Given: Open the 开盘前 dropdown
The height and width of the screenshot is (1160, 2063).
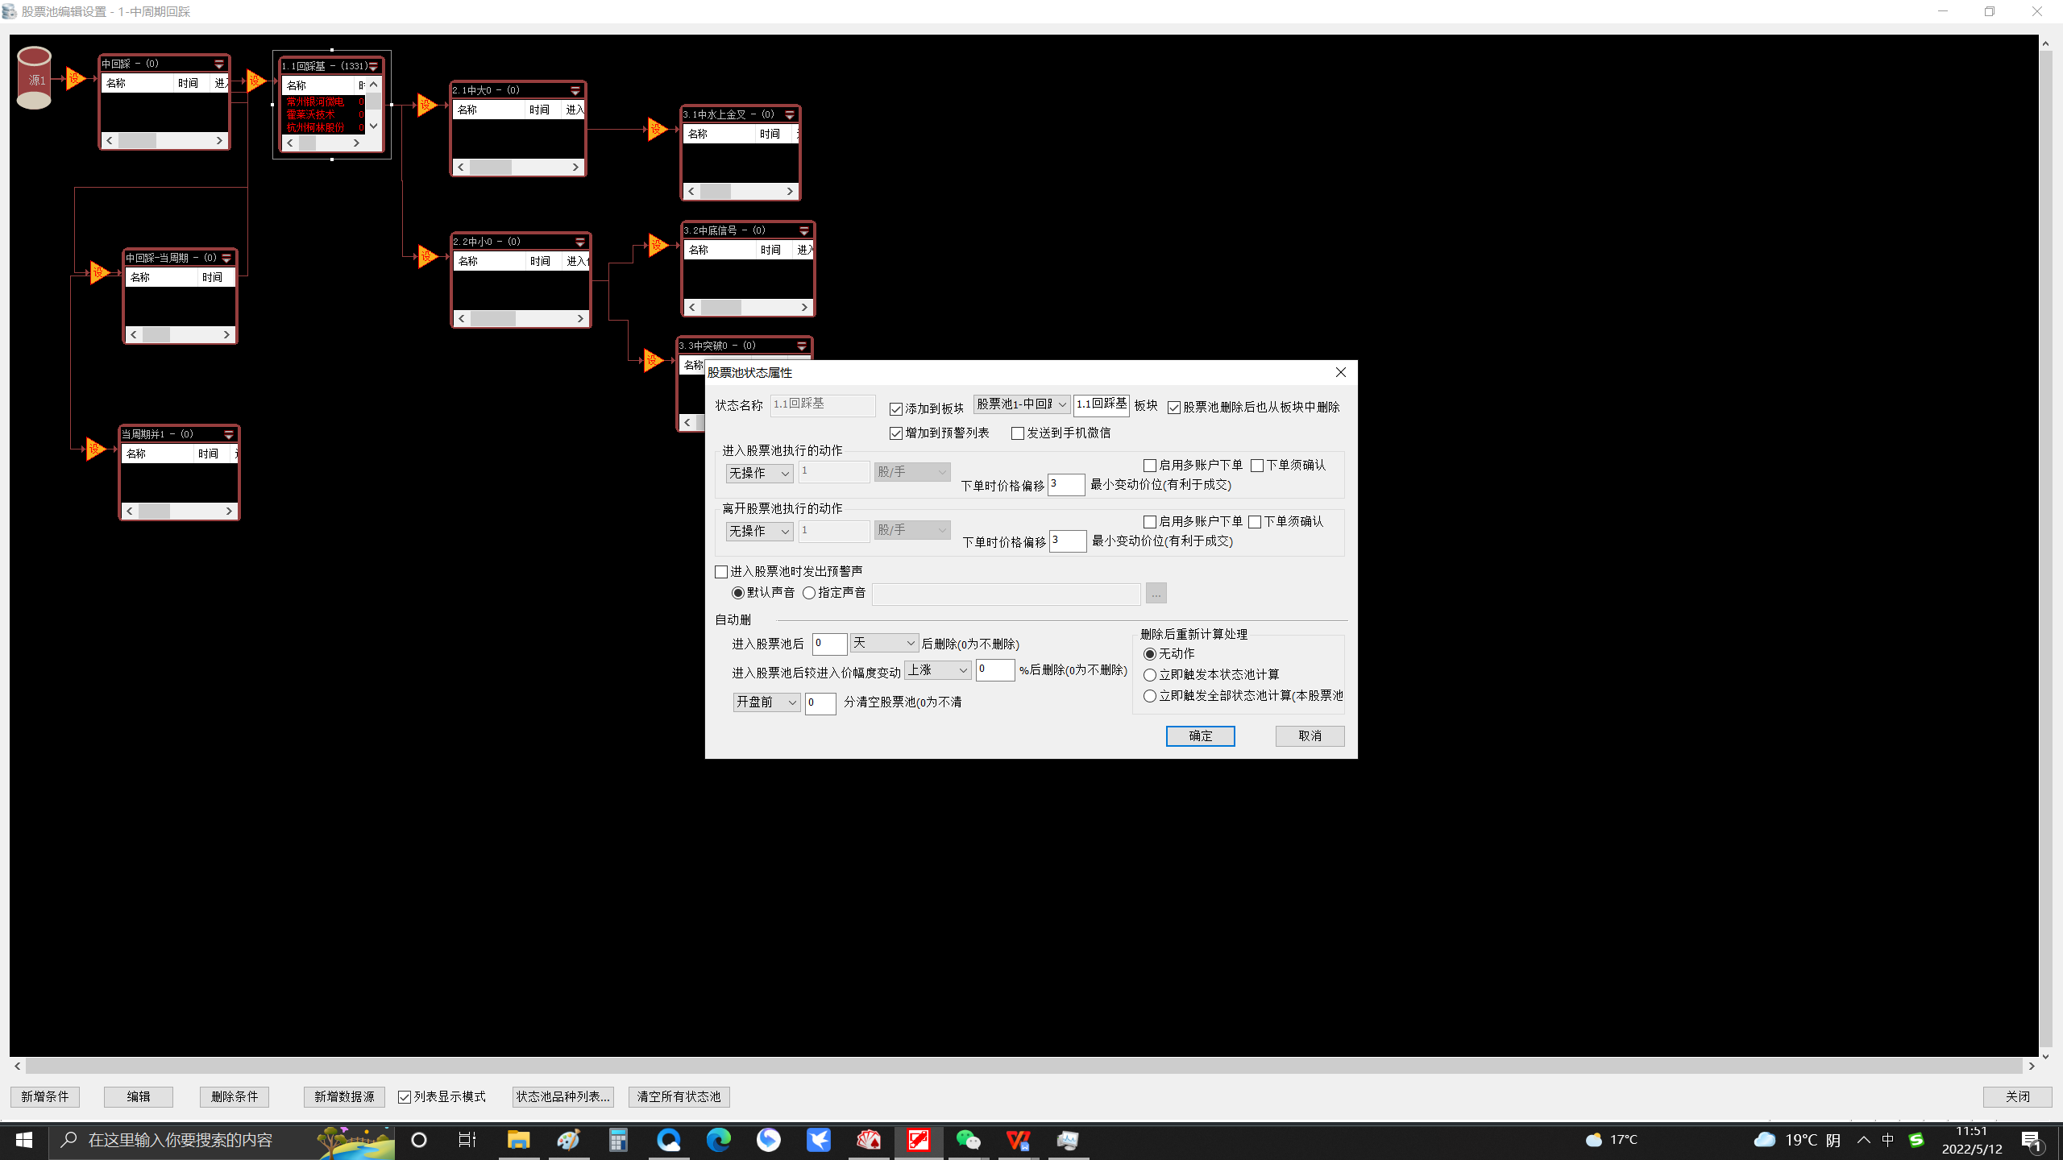Looking at the screenshot, I should point(766,702).
